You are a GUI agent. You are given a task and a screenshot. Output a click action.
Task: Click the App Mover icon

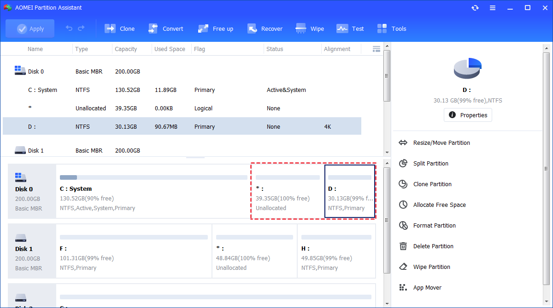403,287
